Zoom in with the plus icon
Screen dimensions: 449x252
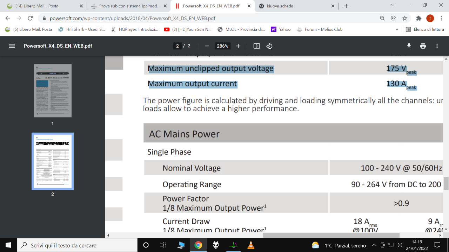coord(238,46)
